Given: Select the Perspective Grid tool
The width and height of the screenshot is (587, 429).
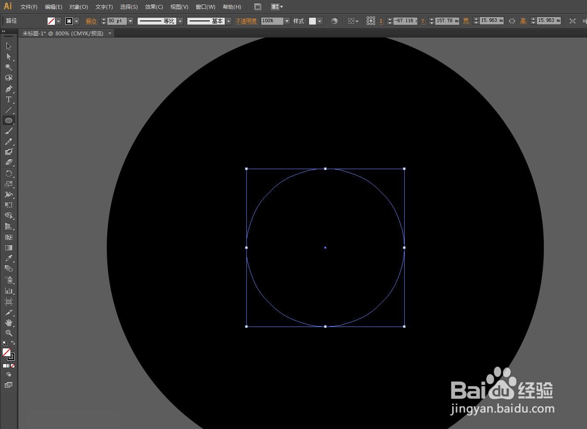Looking at the screenshot, I should point(9,226).
